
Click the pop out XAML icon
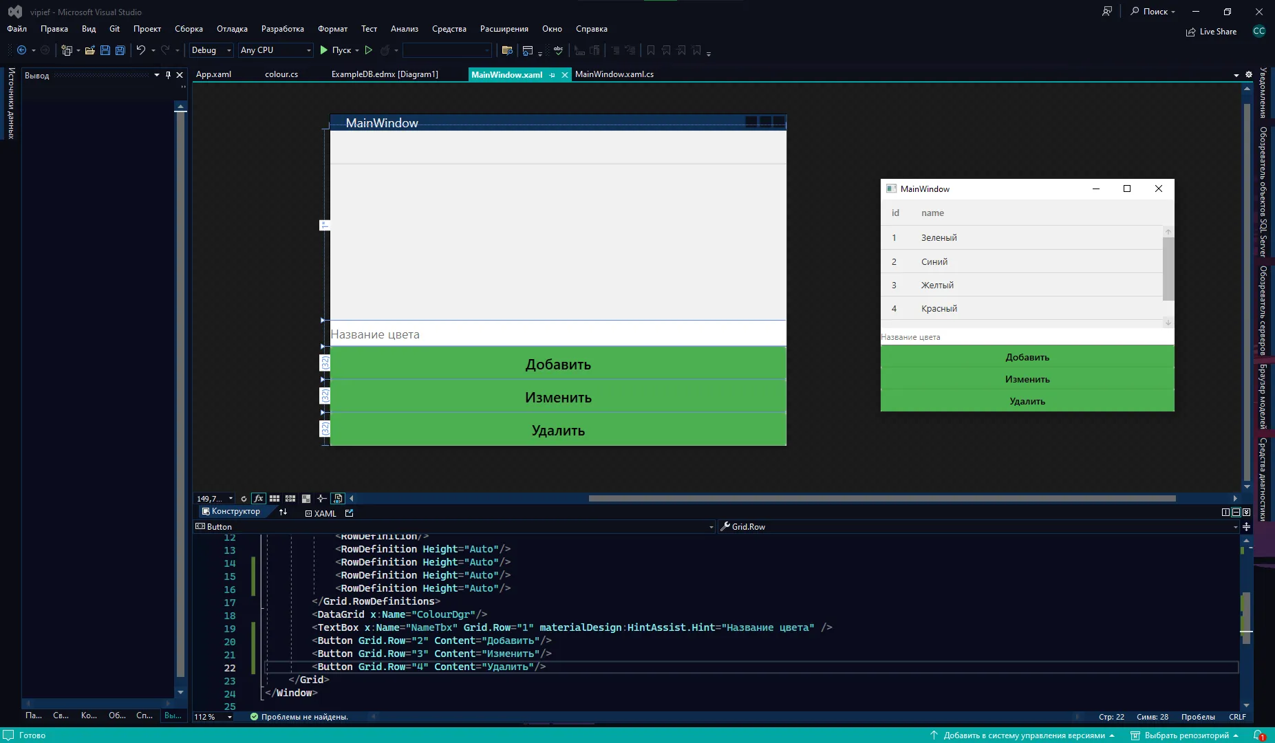(x=349, y=513)
